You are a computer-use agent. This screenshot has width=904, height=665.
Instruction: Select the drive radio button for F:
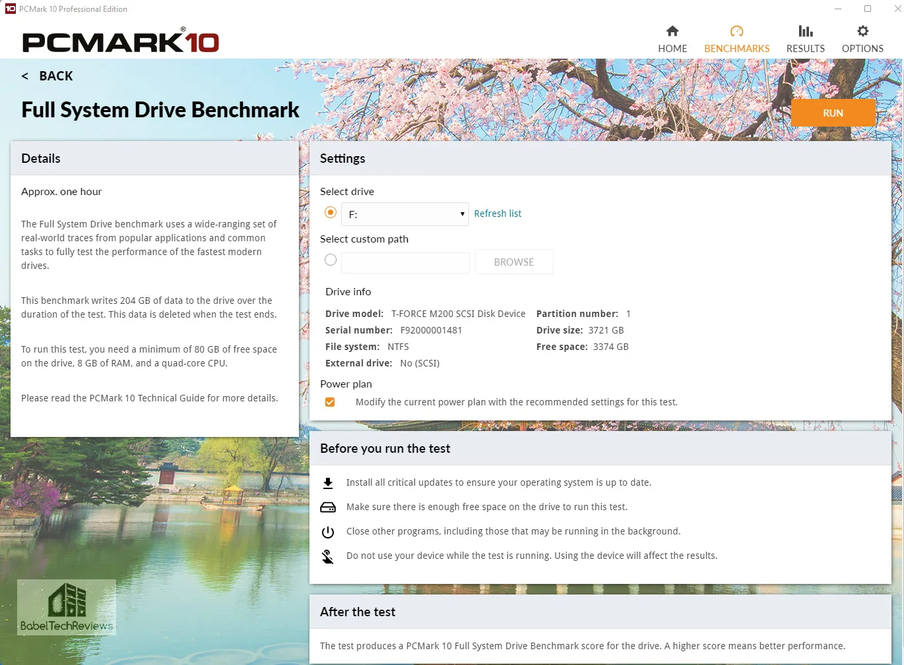tap(331, 212)
